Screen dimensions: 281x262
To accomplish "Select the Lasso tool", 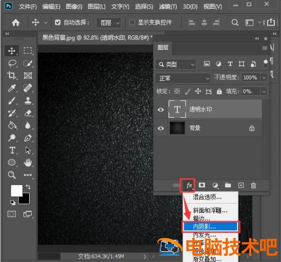I will click(12, 63).
